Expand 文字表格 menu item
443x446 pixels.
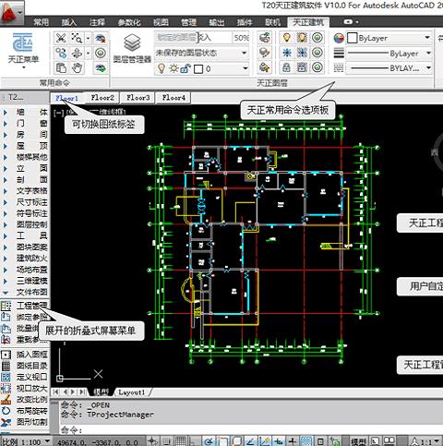pyautogui.click(x=25, y=191)
